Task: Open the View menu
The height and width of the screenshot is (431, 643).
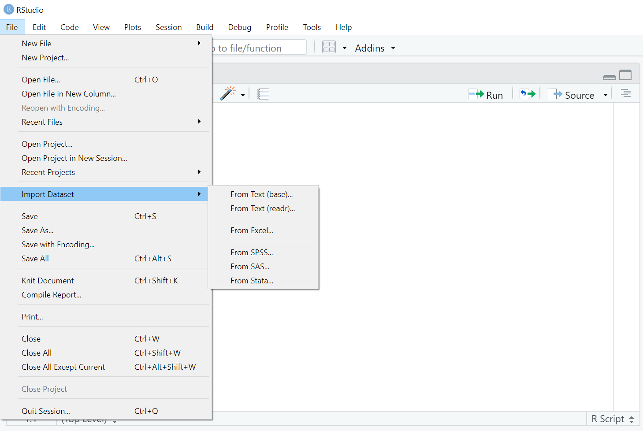Action: coord(101,27)
